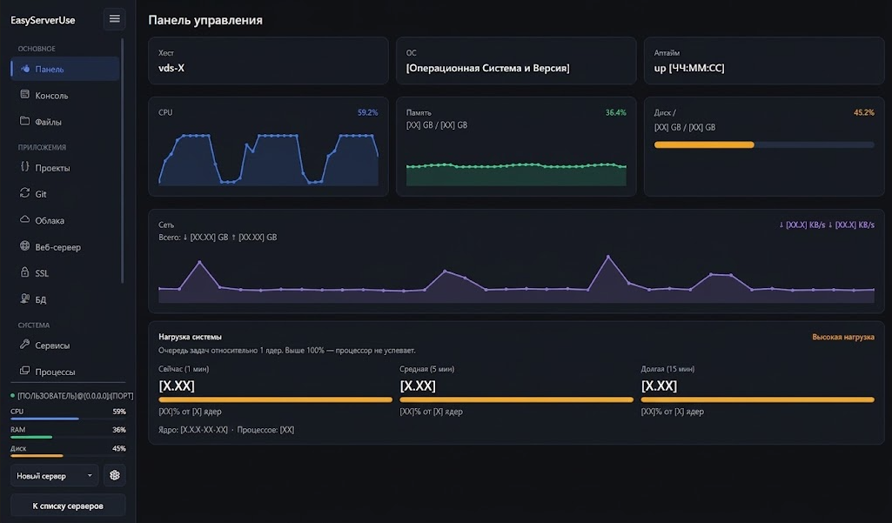Open the Панель menu item

[65, 69]
